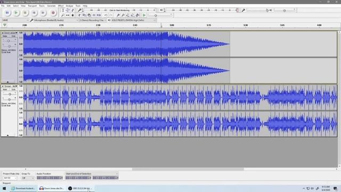The height and width of the screenshot is (192, 341).
Task: Click the Undo arrow icon
Action: click(105, 15)
